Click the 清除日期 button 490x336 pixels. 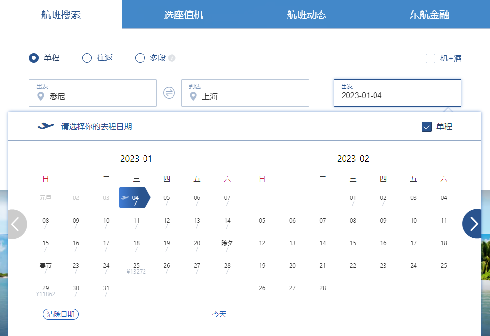[60, 314]
